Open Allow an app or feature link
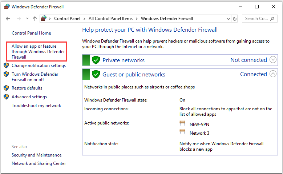The height and width of the screenshot is (174, 283). (x=38, y=52)
